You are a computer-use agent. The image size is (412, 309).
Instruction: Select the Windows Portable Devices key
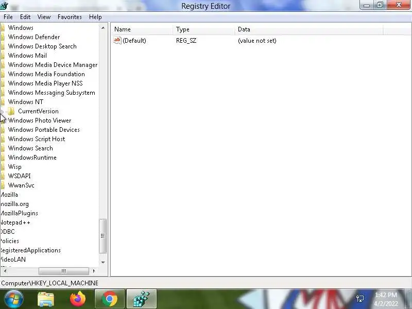point(44,130)
